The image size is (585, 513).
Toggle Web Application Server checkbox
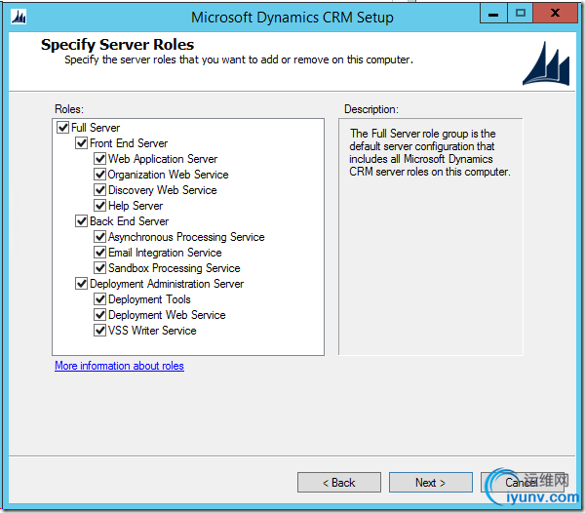[99, 159]
